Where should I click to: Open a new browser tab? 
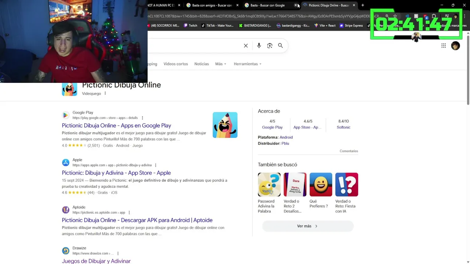362,5
